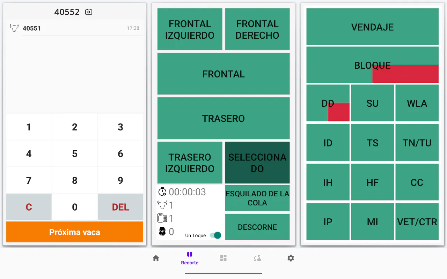
Task: Tap the camera icon beside 40552
Action: pos(89,12)
